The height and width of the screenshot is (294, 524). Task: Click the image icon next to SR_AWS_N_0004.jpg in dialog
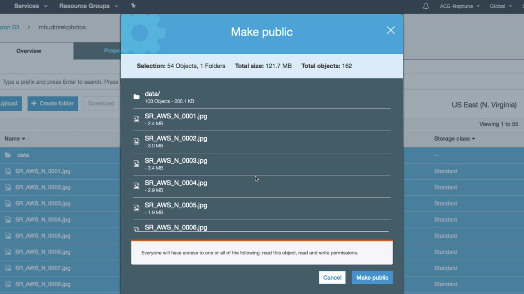point(136,186)
